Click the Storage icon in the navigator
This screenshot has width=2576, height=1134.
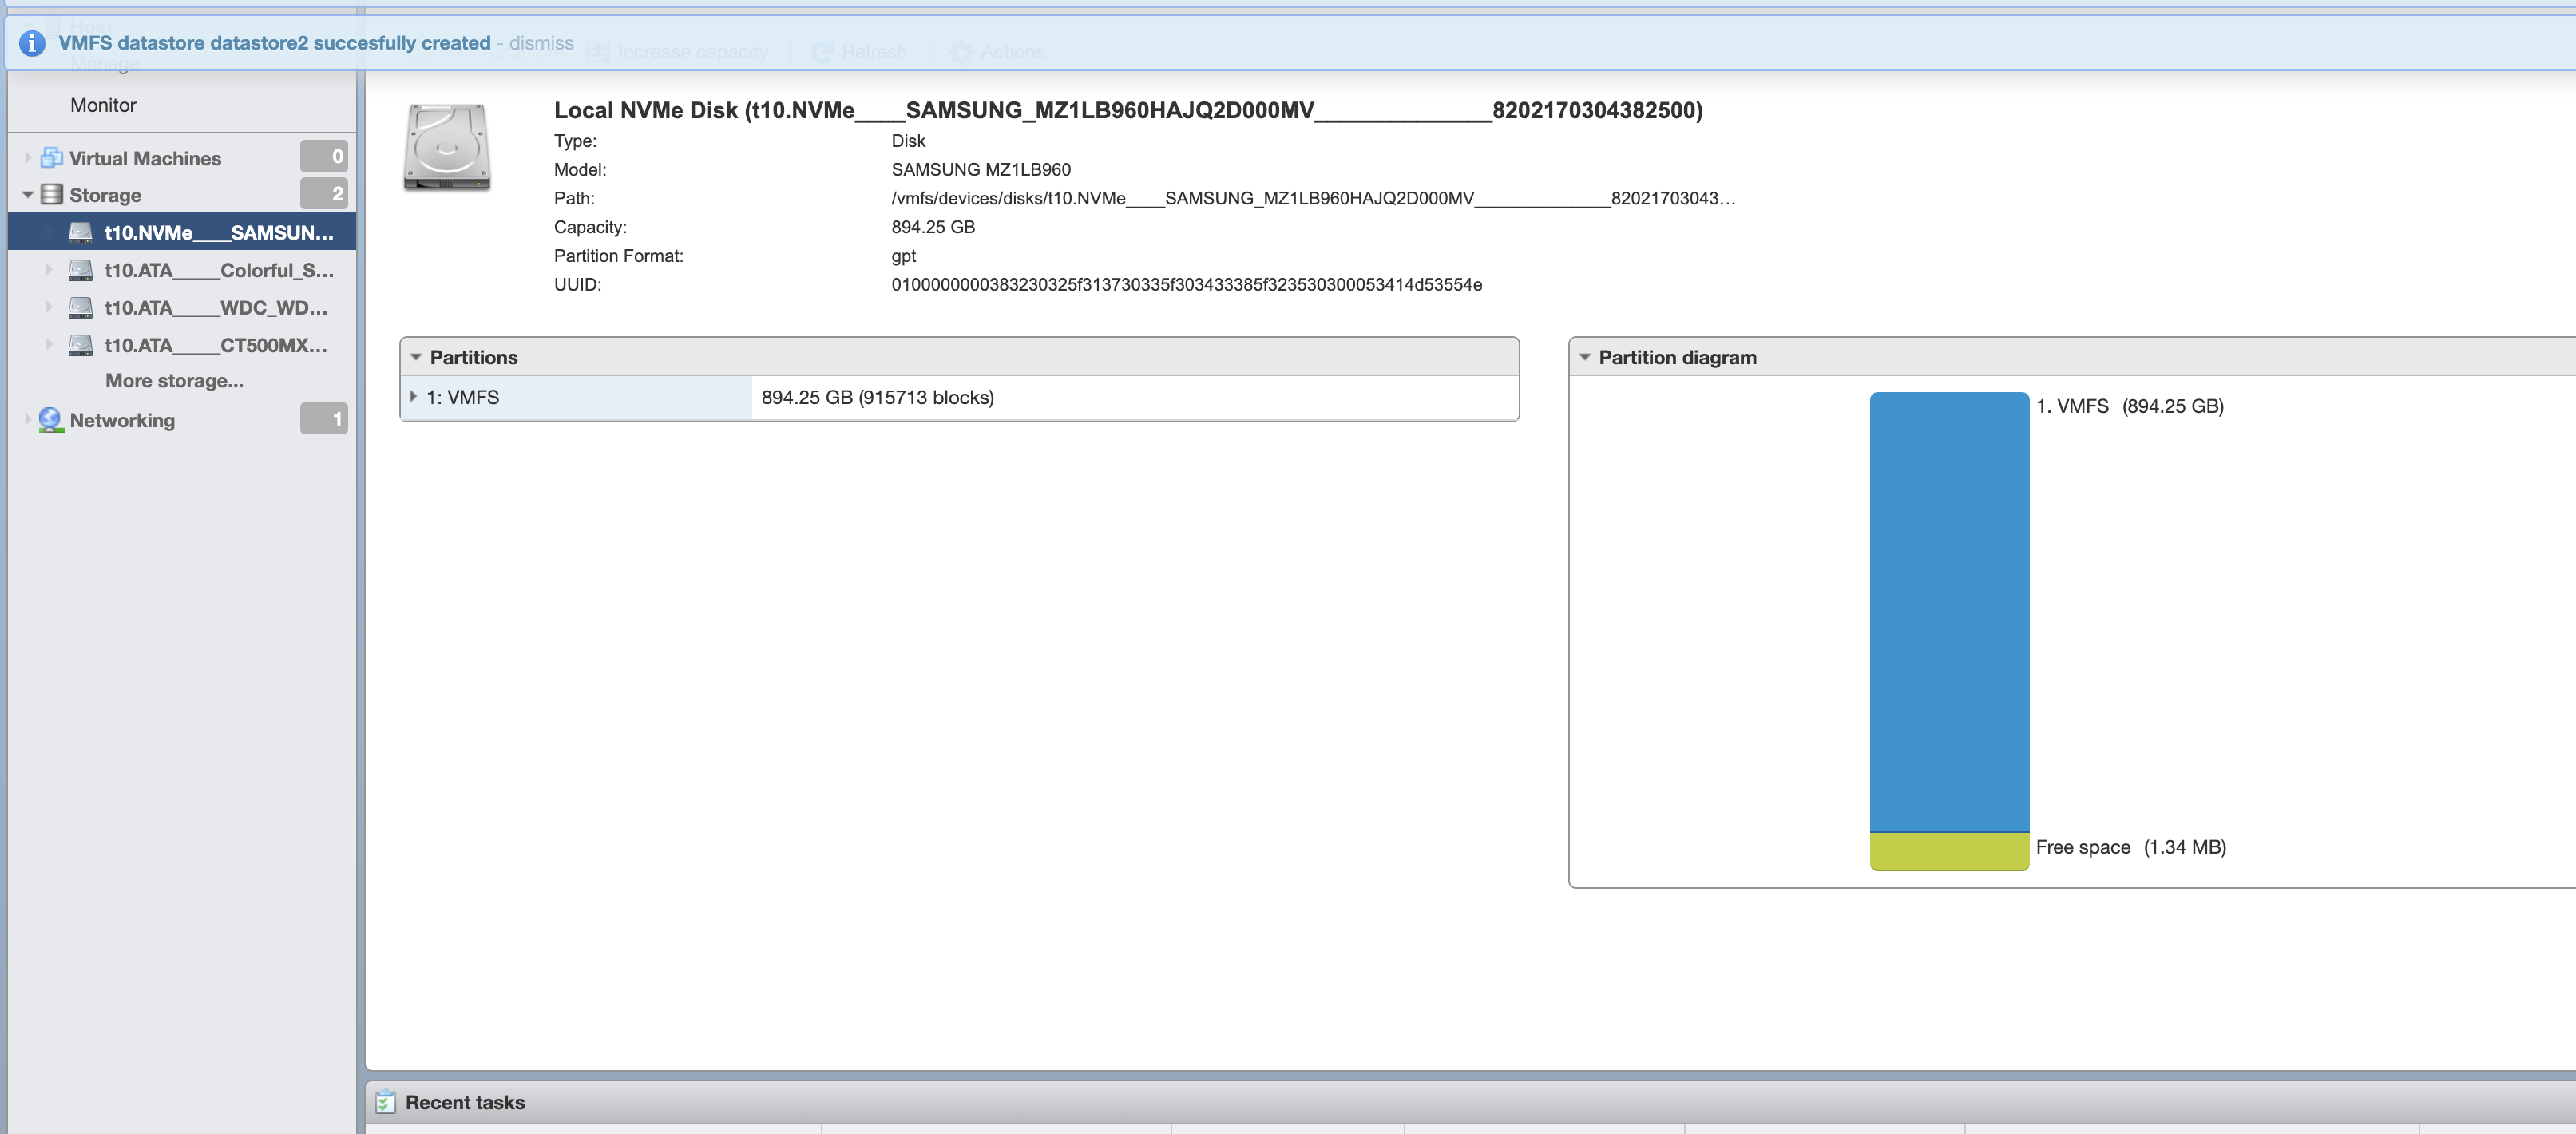pyautogui.click(x=52, y=195)
